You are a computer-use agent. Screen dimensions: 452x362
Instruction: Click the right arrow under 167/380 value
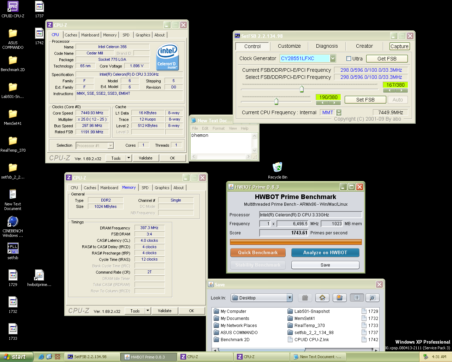pos(402,90)
